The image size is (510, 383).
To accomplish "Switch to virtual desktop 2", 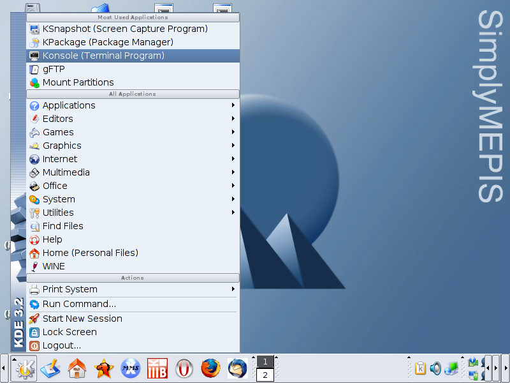I will click(265, 375).
